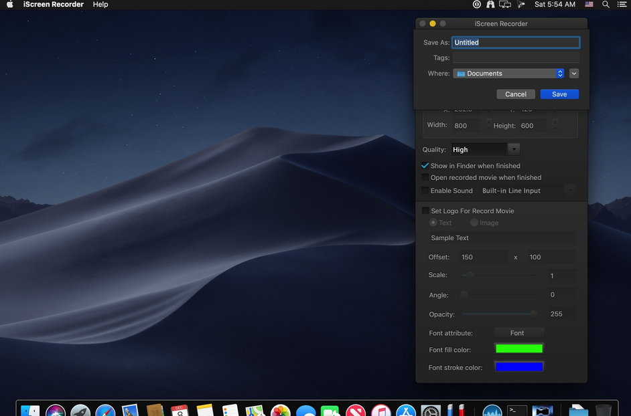Select the Text logo radio button

(x=433, y=222)
